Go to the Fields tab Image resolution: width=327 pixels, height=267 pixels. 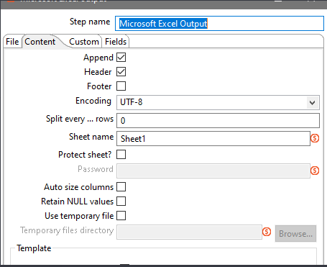coord(116,42)
